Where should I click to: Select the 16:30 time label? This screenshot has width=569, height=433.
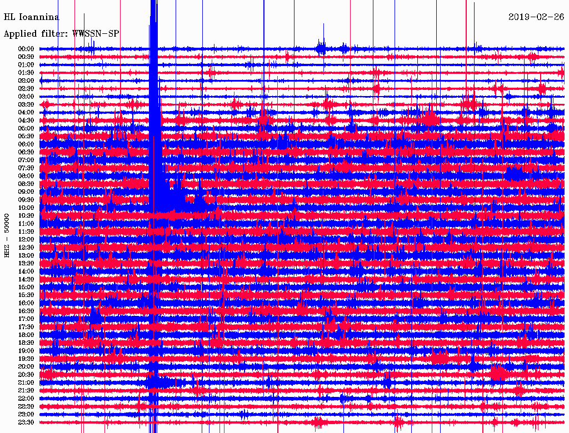26,311
